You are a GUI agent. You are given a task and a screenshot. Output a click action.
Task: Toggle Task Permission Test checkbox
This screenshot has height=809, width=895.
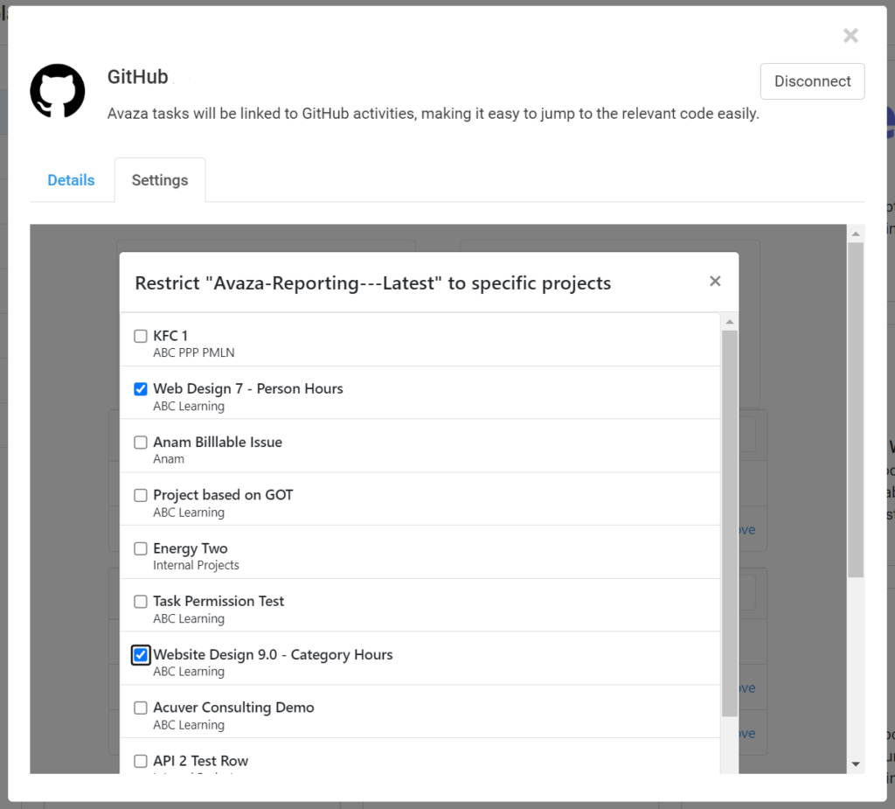tap(141, 602)
